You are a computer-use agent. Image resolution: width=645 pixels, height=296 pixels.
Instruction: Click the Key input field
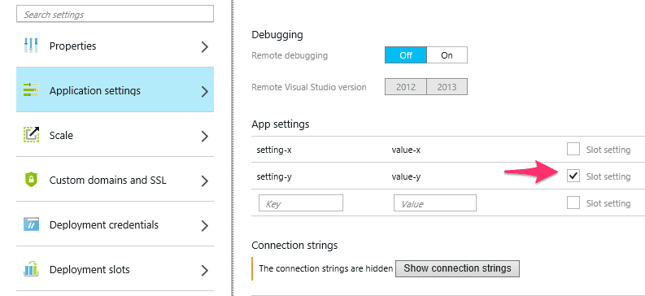301,203
